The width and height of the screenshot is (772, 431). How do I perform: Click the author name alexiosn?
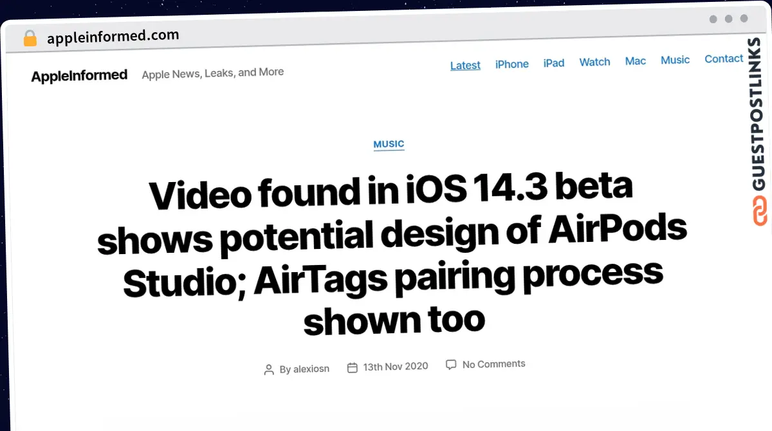311,369
